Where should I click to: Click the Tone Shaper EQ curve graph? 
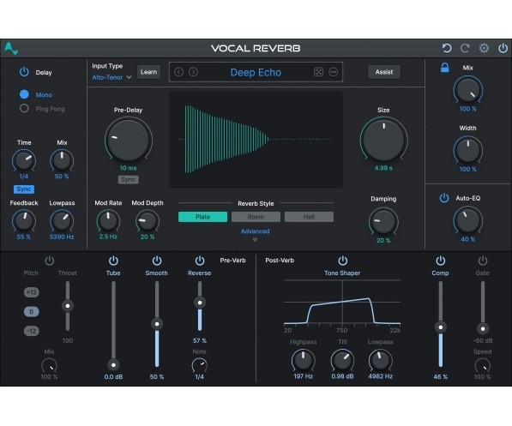click(x=342, y=303)
